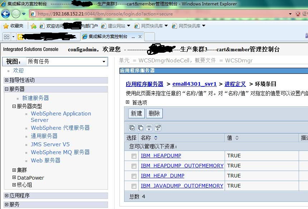
Task: Click the 删除 button
Action: point(155,113)
